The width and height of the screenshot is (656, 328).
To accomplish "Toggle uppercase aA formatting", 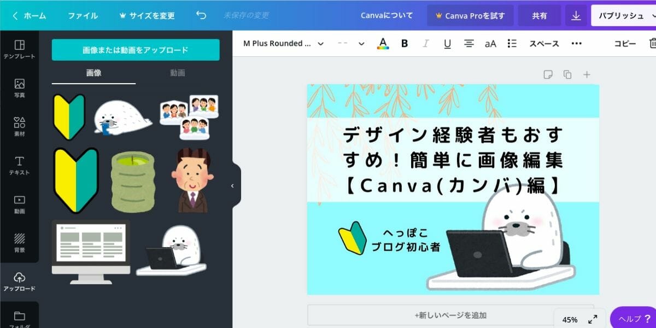I will click(490, 43).
